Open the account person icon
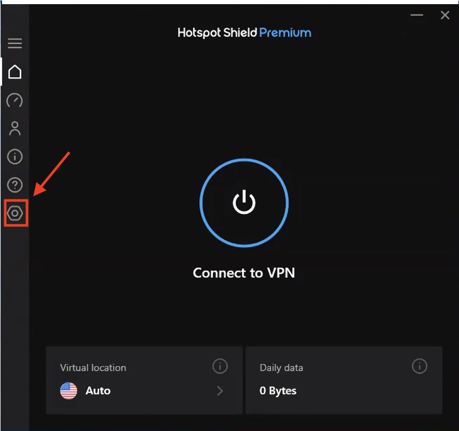Screen dimensions: 459x431 15,128
